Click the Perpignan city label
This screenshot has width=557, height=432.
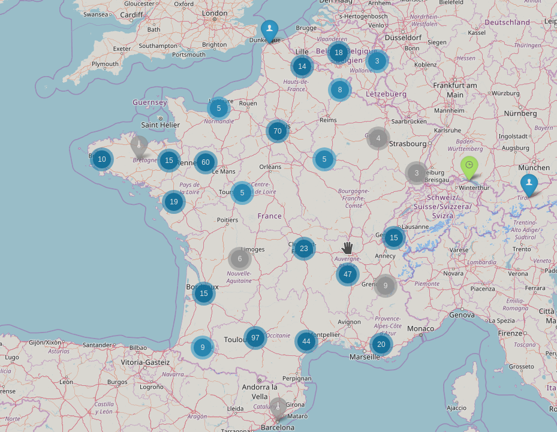297,379
